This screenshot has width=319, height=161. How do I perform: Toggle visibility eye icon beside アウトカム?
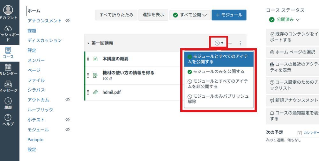pyautogui.click(x=68, y=100)
